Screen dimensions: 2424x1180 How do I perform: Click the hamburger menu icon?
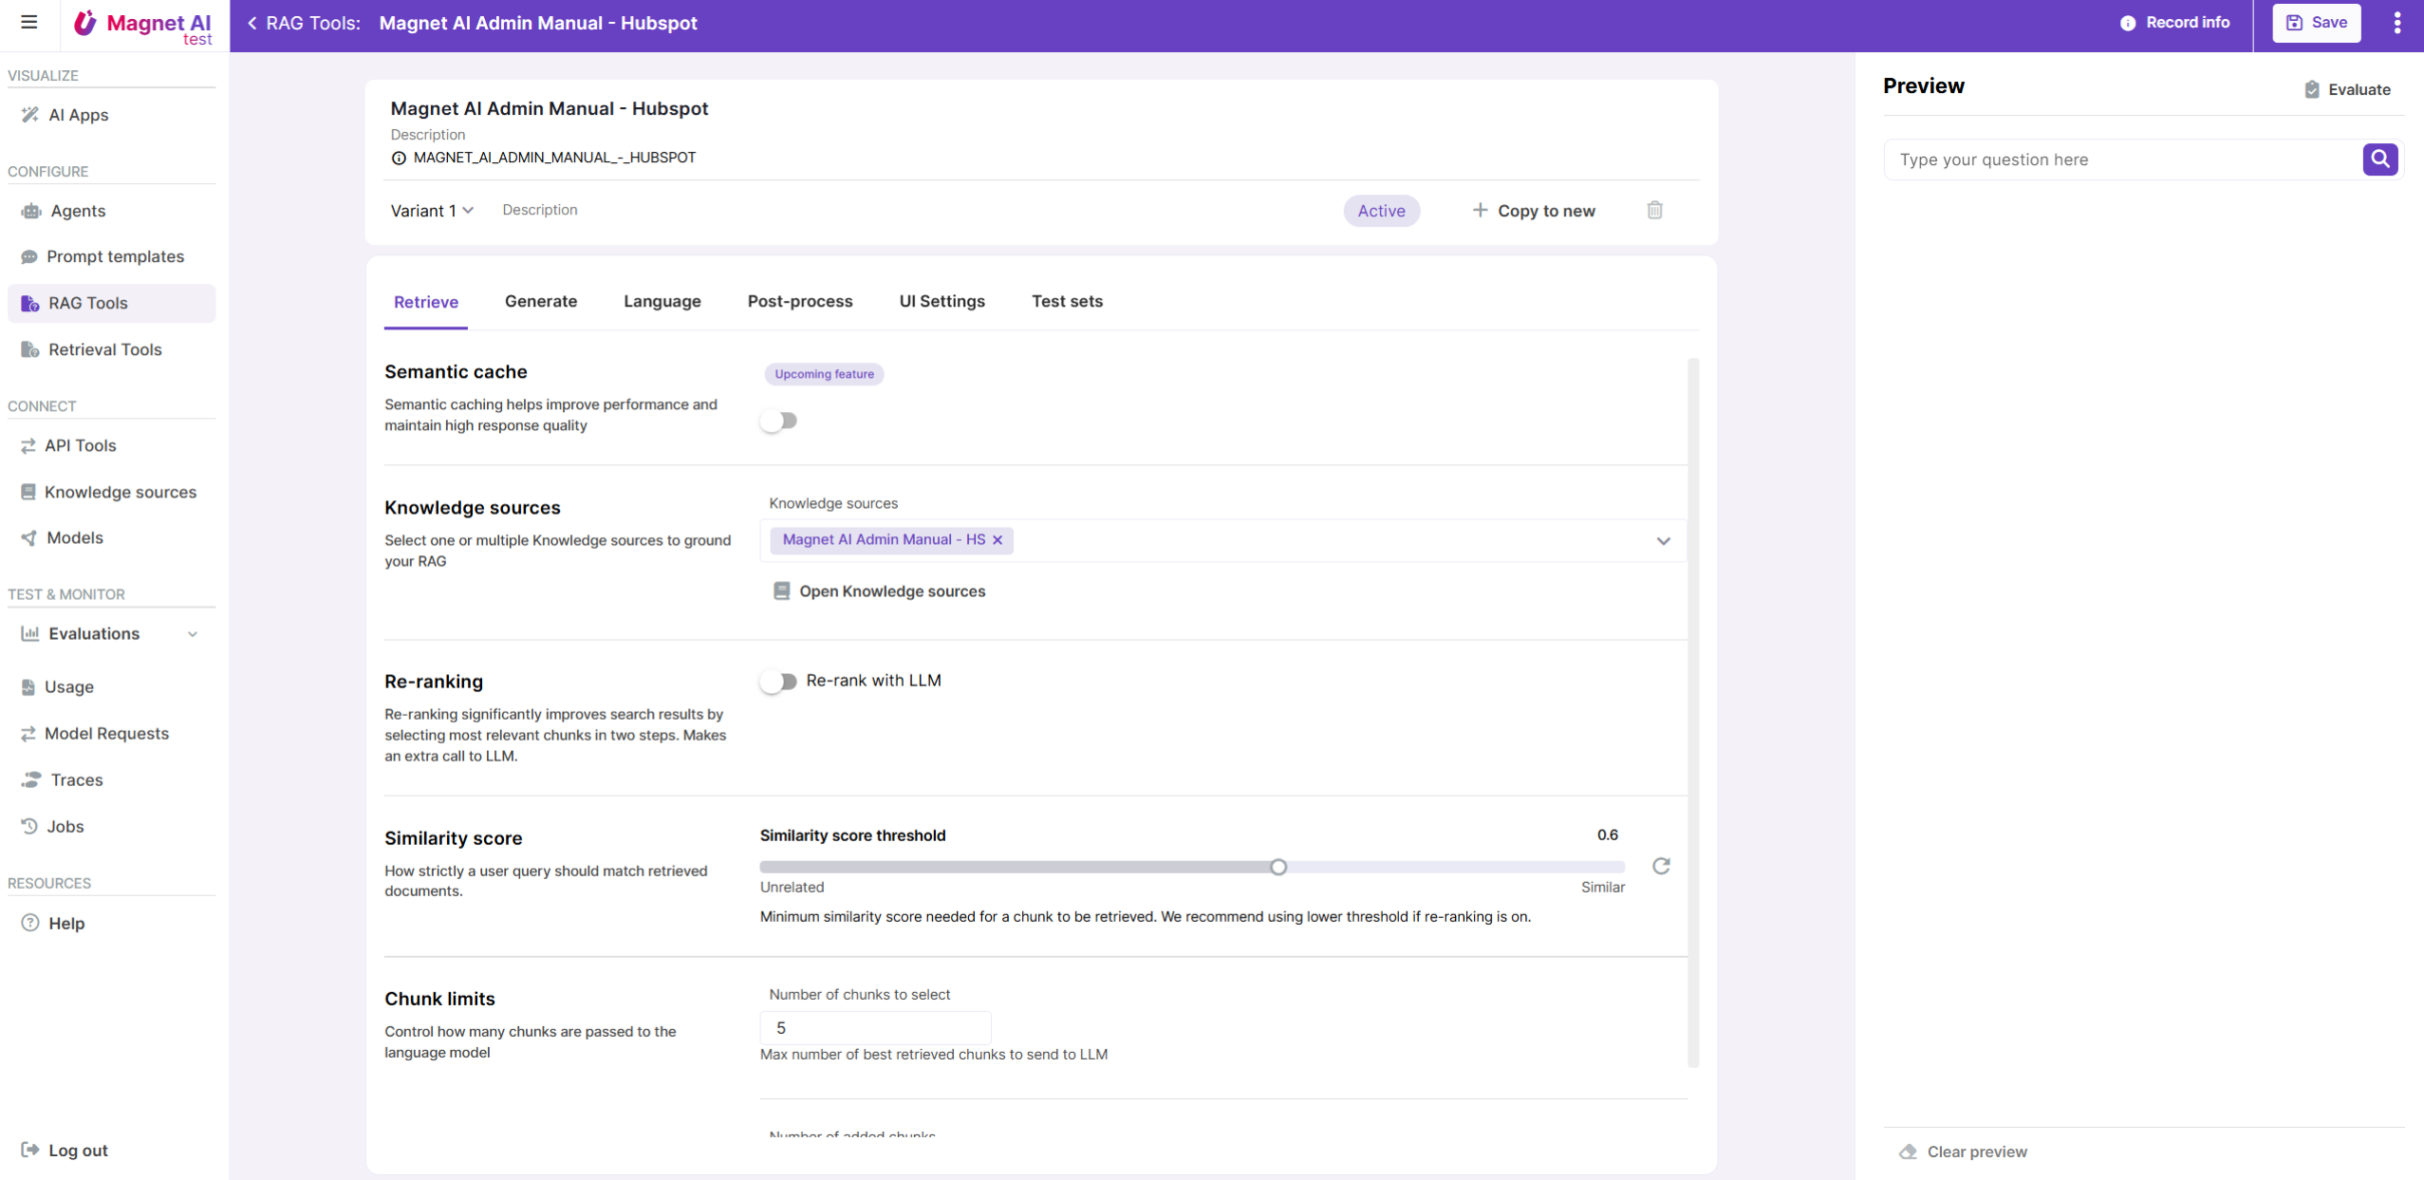point(29,22)
